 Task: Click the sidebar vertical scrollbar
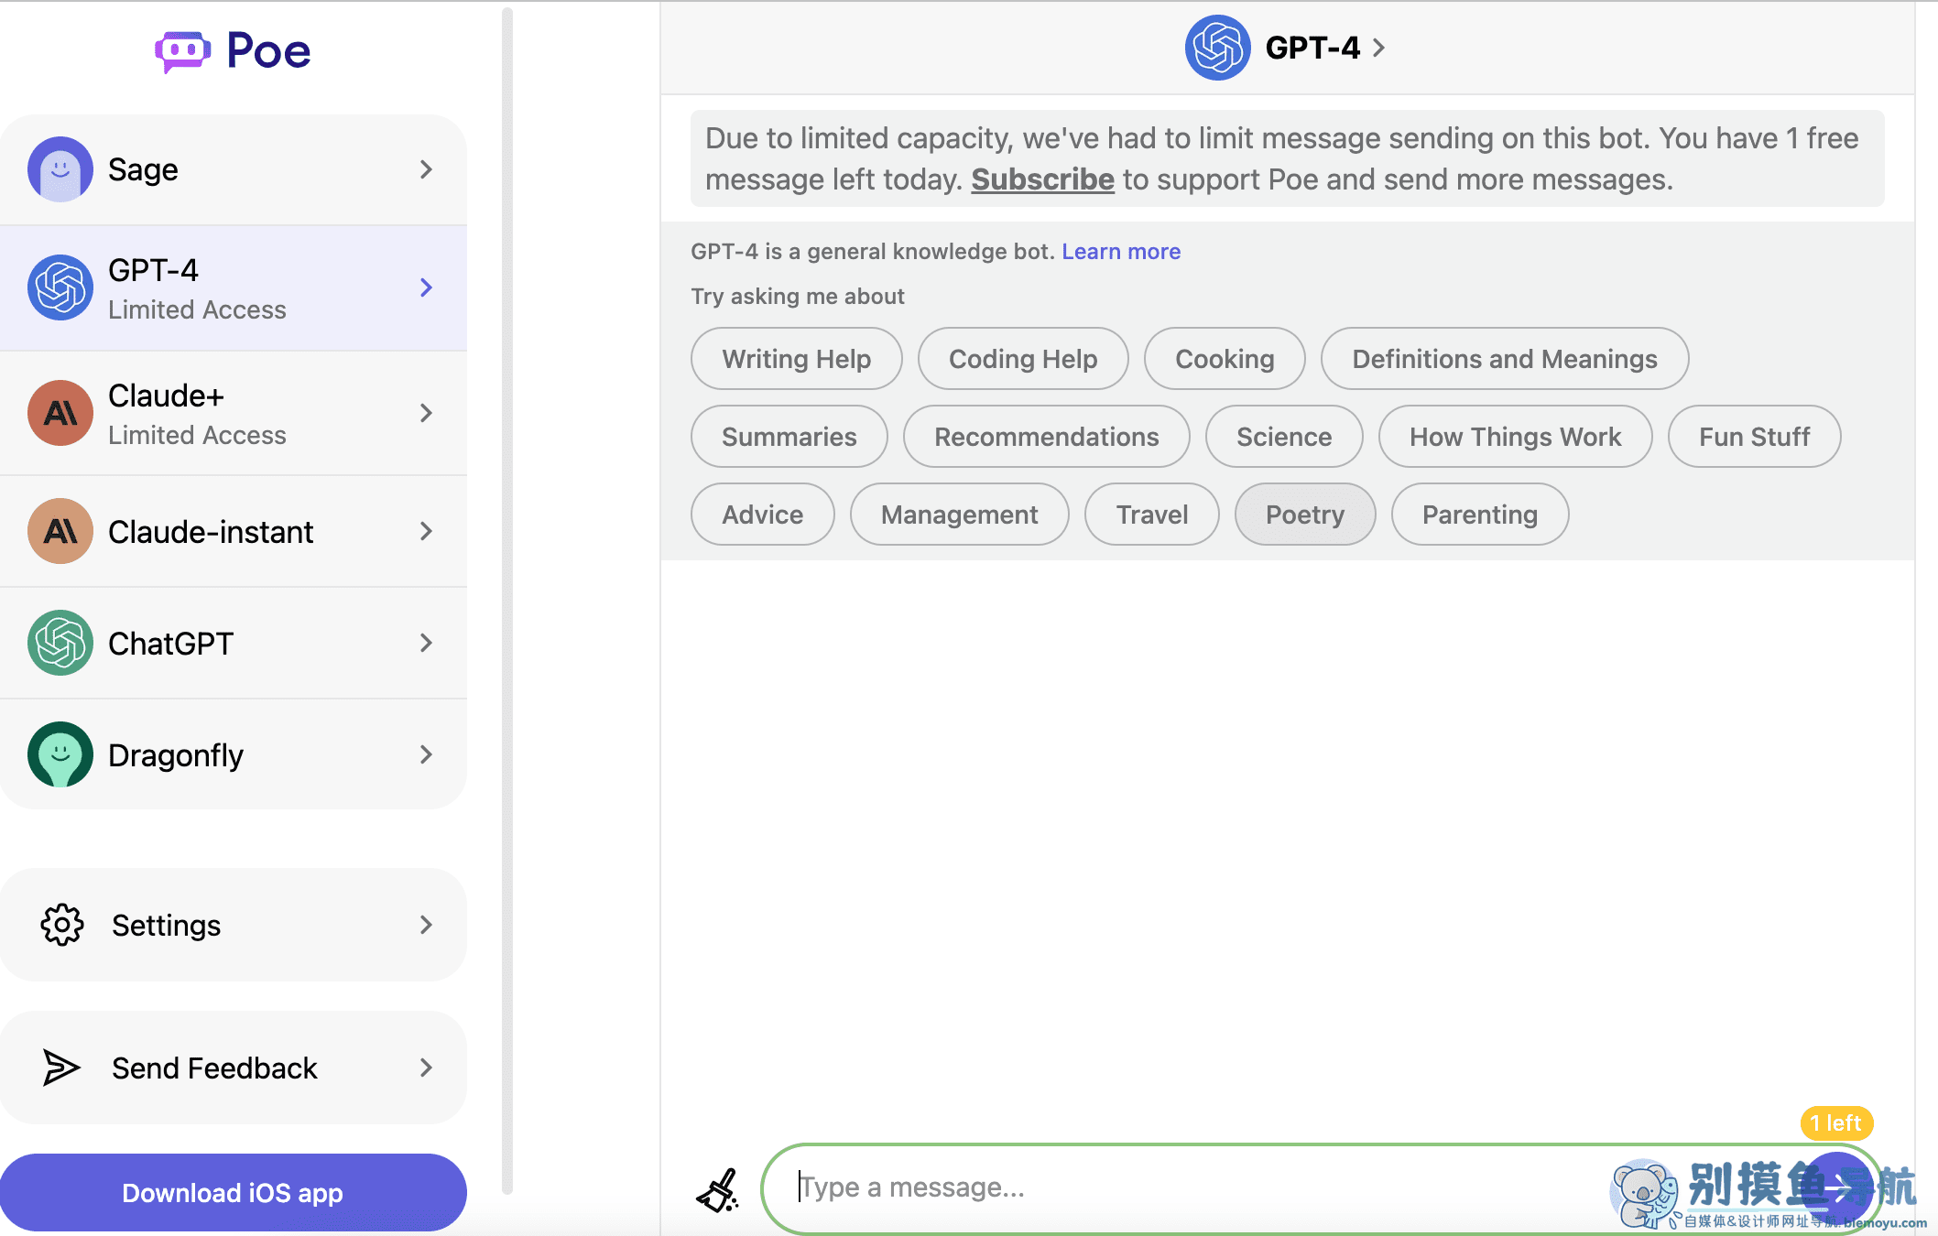(x=507, y=600)
